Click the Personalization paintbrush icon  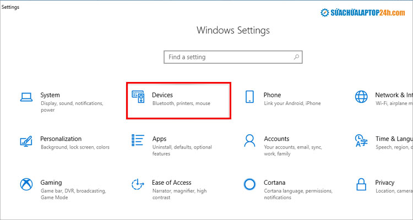(x=26, y=141)
